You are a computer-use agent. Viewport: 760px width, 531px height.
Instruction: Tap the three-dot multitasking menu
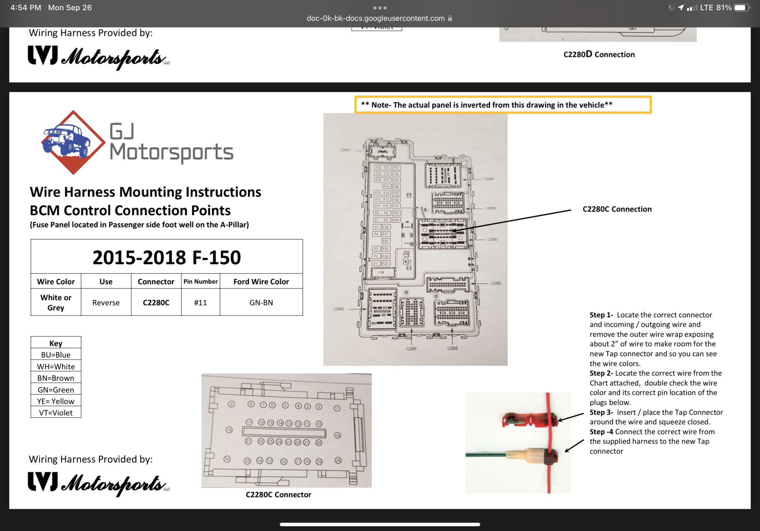pos(380,8)
